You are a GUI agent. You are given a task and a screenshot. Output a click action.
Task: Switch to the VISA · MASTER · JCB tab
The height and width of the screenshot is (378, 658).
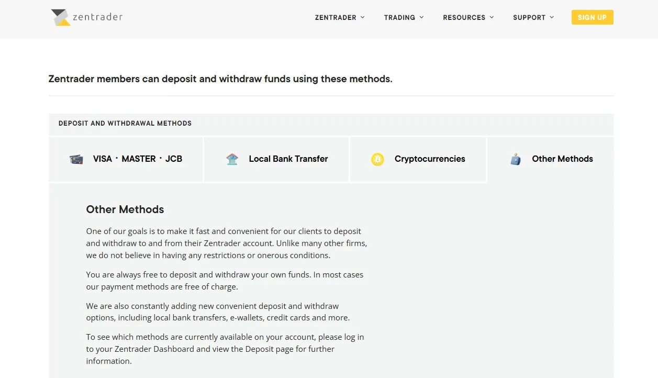[x=126, y=159]
